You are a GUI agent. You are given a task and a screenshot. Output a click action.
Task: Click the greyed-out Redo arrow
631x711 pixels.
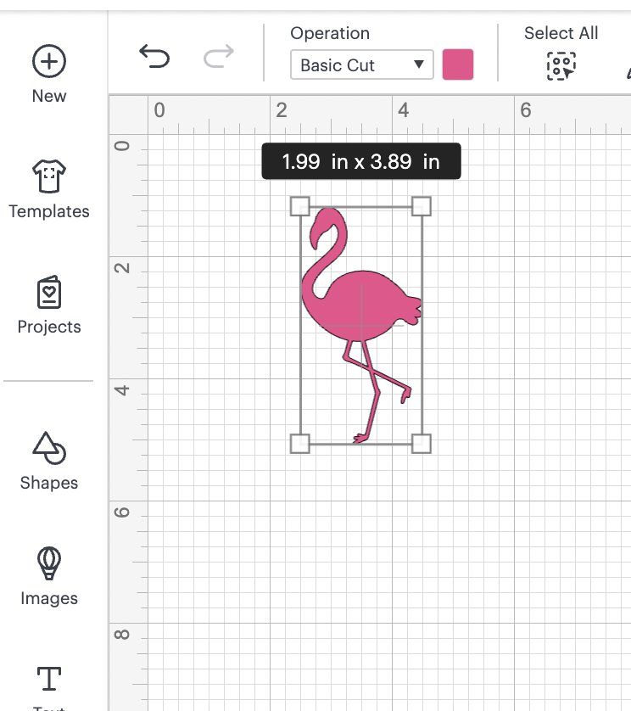[x=219, y=57]
